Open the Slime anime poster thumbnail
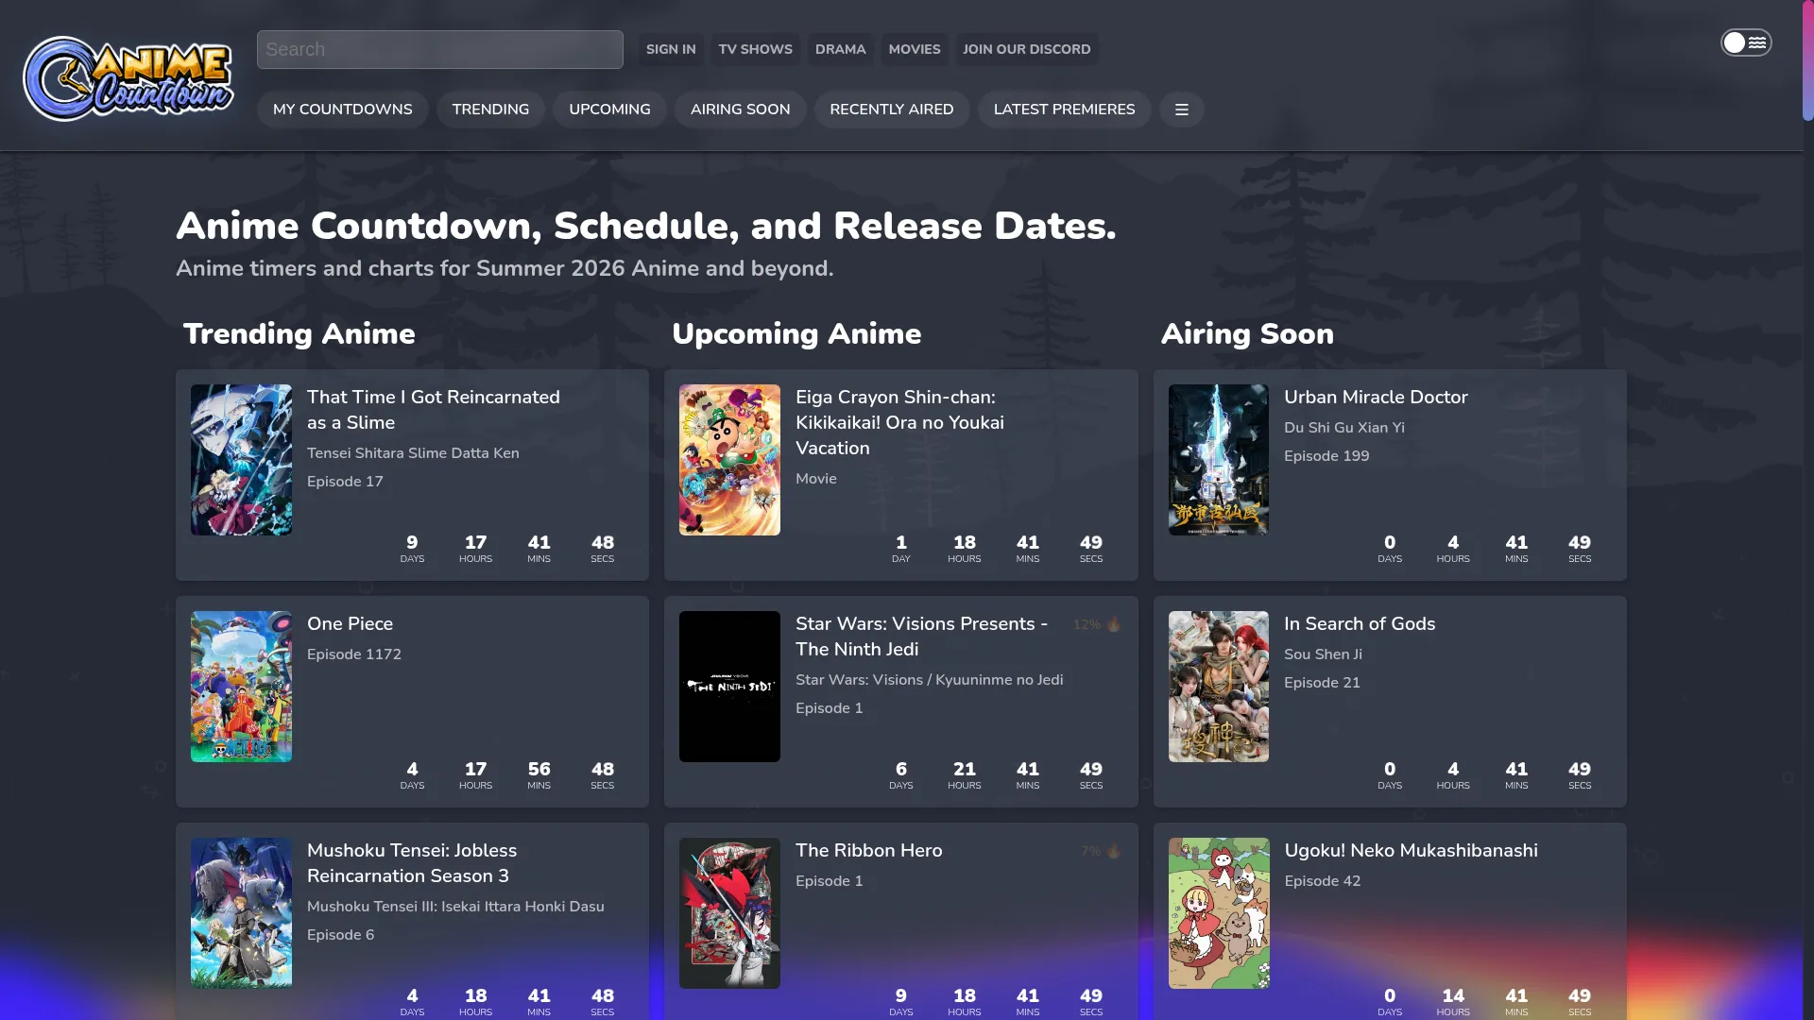The image size is (1814, 1020). 241,460
